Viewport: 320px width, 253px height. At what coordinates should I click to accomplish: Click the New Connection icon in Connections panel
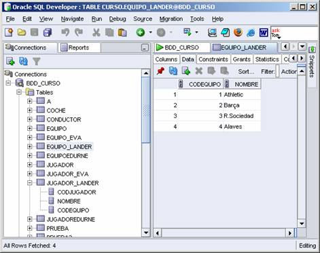click(10, 61)
